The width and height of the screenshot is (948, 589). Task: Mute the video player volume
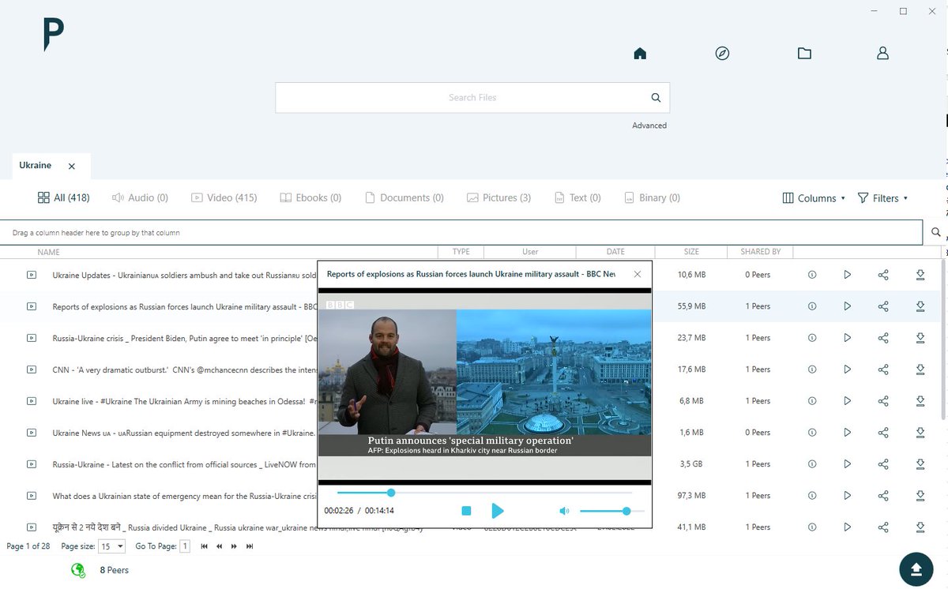tap(564, 511)
